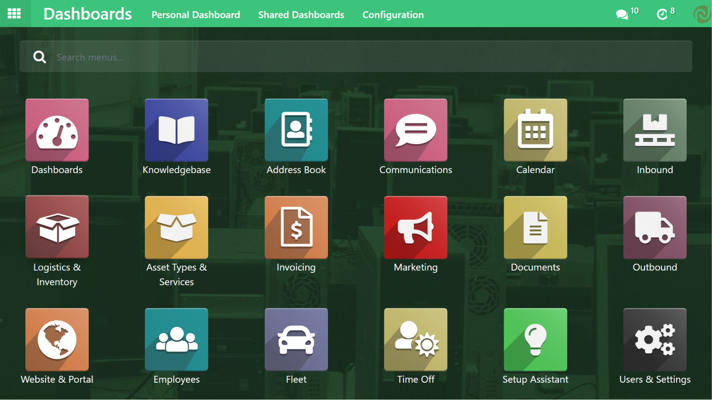Open Shared Dashboards menu
Screen dimensions: 712x400
point(301,15)
